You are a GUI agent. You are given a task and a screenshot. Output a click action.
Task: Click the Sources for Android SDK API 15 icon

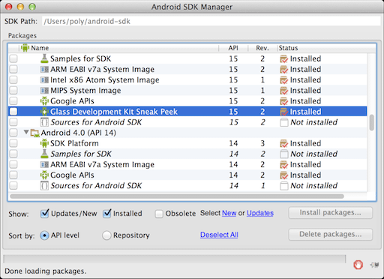[44, 122]
